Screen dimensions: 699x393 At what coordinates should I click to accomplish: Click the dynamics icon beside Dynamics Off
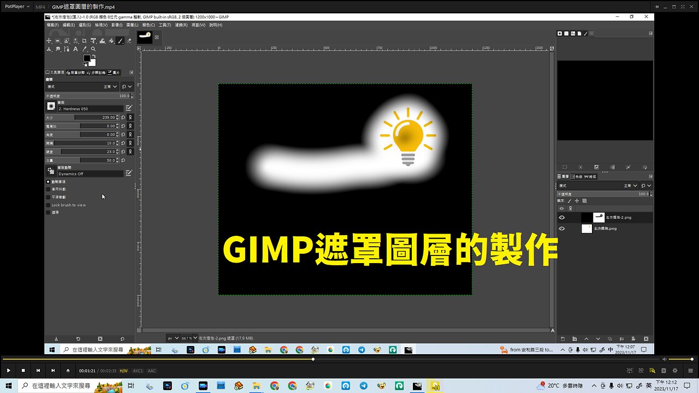pos(51,171)
